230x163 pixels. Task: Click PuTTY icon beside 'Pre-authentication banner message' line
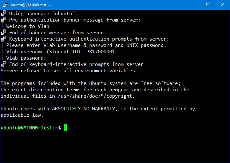click(x=3, y=20)
